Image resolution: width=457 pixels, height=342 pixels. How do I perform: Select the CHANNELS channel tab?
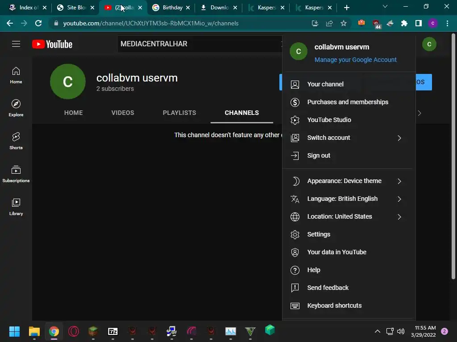point(241,113)
